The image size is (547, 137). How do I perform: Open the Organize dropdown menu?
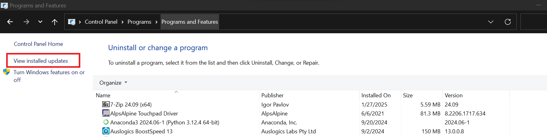click(x=113, y=83)
